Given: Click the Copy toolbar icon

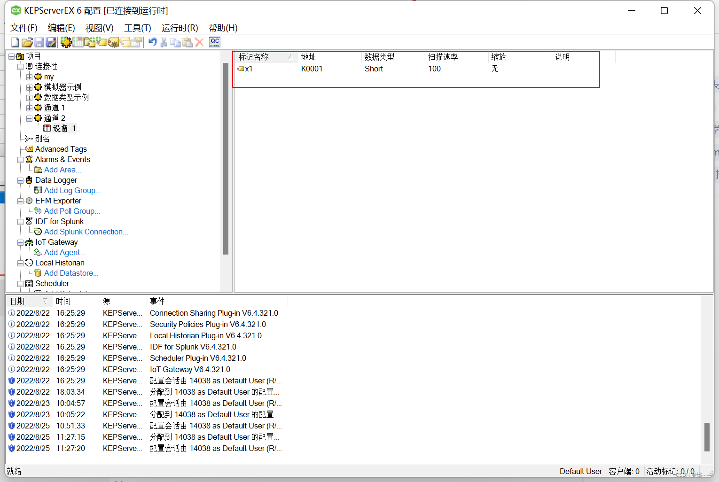Looking at the screenshot, I should (175, 42).
